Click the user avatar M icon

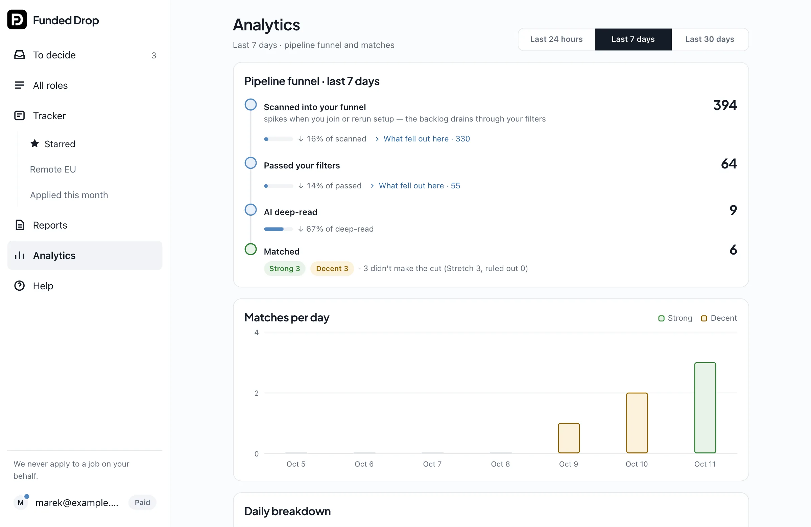21,502
